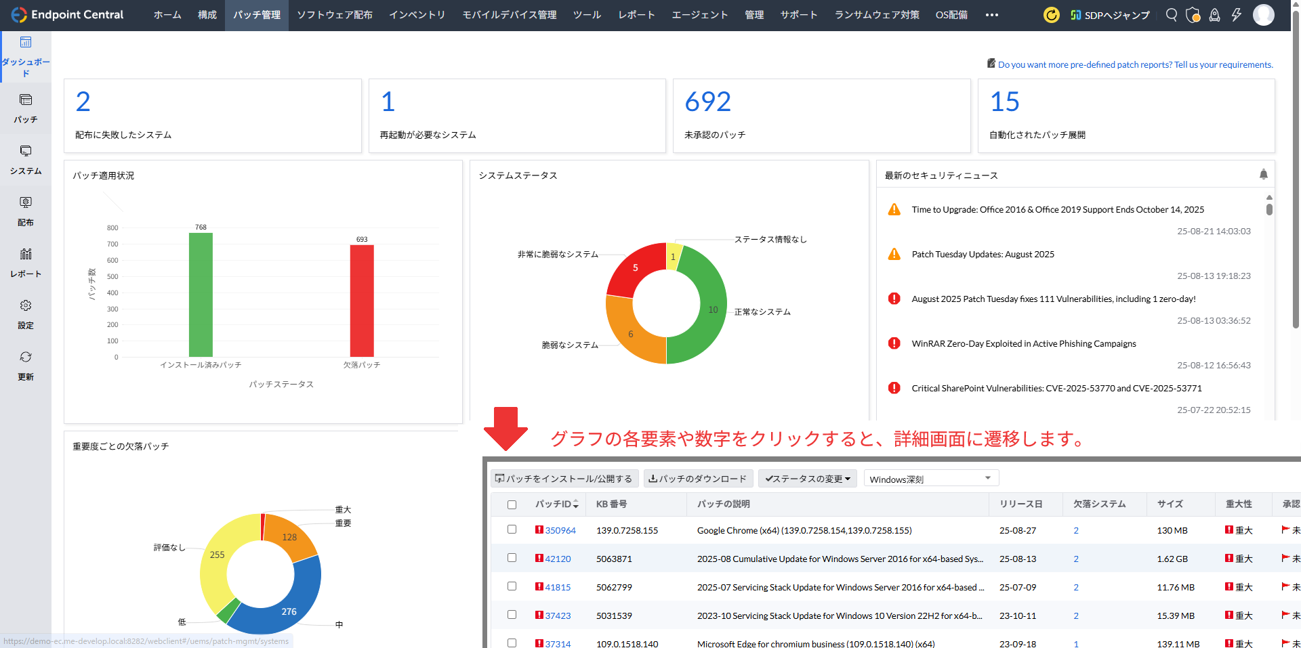The height and width of the screenshot is (648, 1301).
Task: Click the パッチのダウンロード button
Action: [697, 479]
